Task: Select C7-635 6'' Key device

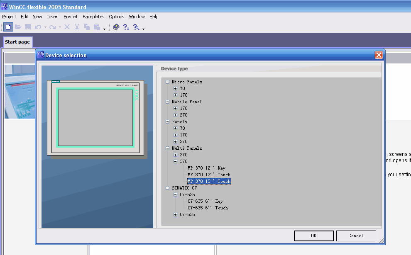Action: 205,201
